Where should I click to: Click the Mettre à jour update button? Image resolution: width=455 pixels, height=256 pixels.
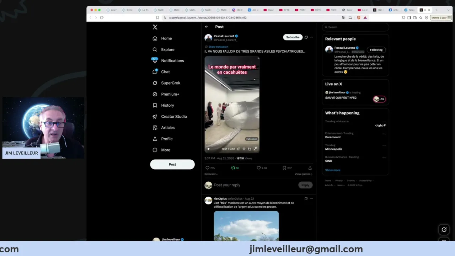tap(441, 17)
